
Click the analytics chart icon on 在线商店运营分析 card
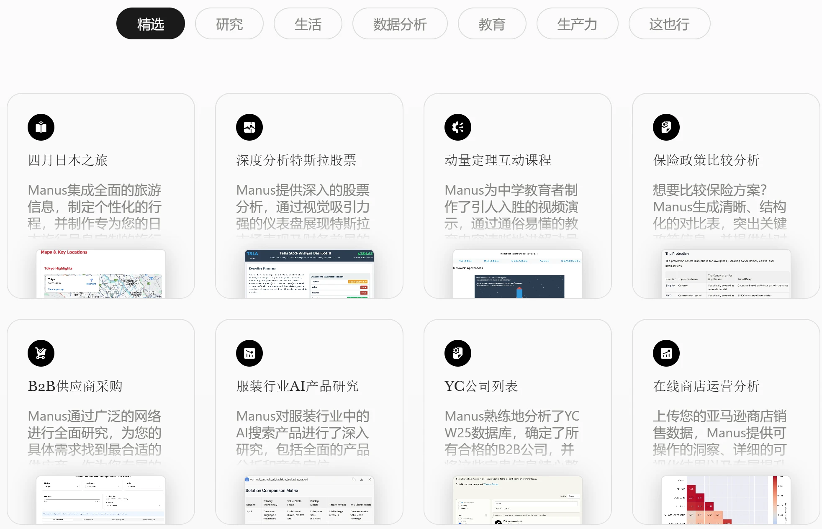[x=666, y=353]
